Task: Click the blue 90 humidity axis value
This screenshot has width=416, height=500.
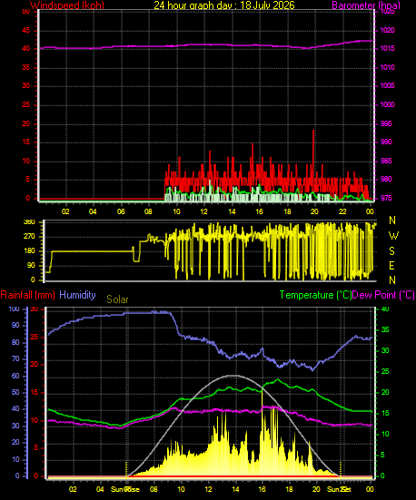Action: click(x=15, y=325)
